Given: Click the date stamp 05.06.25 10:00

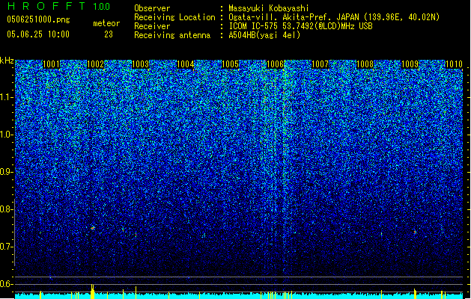Looking at the screenshot, I should 38,34.
